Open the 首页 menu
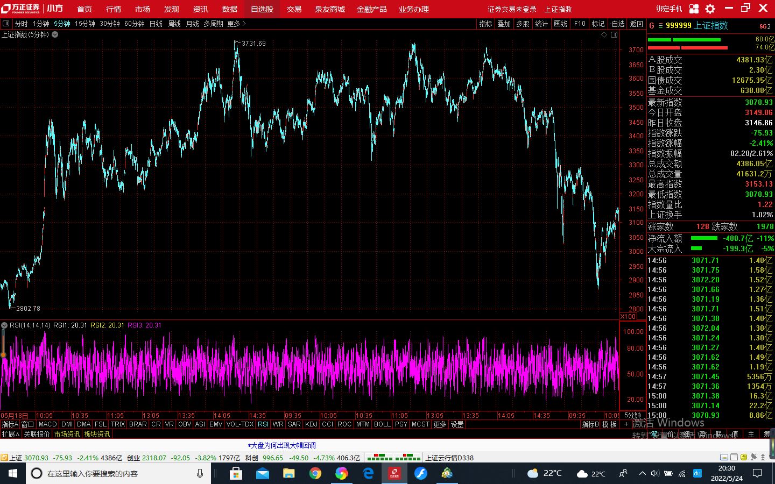Screen dimensions: 775x484 click(84, 9)
